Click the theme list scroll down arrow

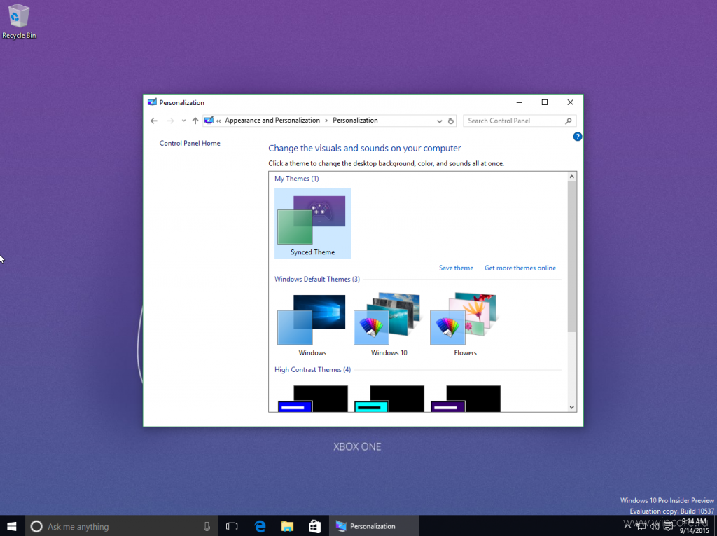click(571, 407)
